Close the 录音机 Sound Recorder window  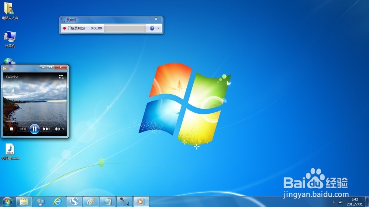point(156,19)
